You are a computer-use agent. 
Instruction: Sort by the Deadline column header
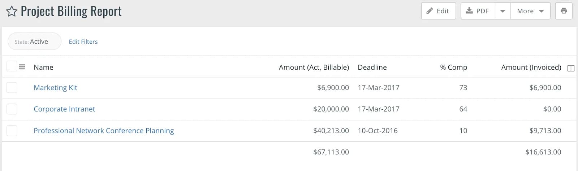point(372,67)
